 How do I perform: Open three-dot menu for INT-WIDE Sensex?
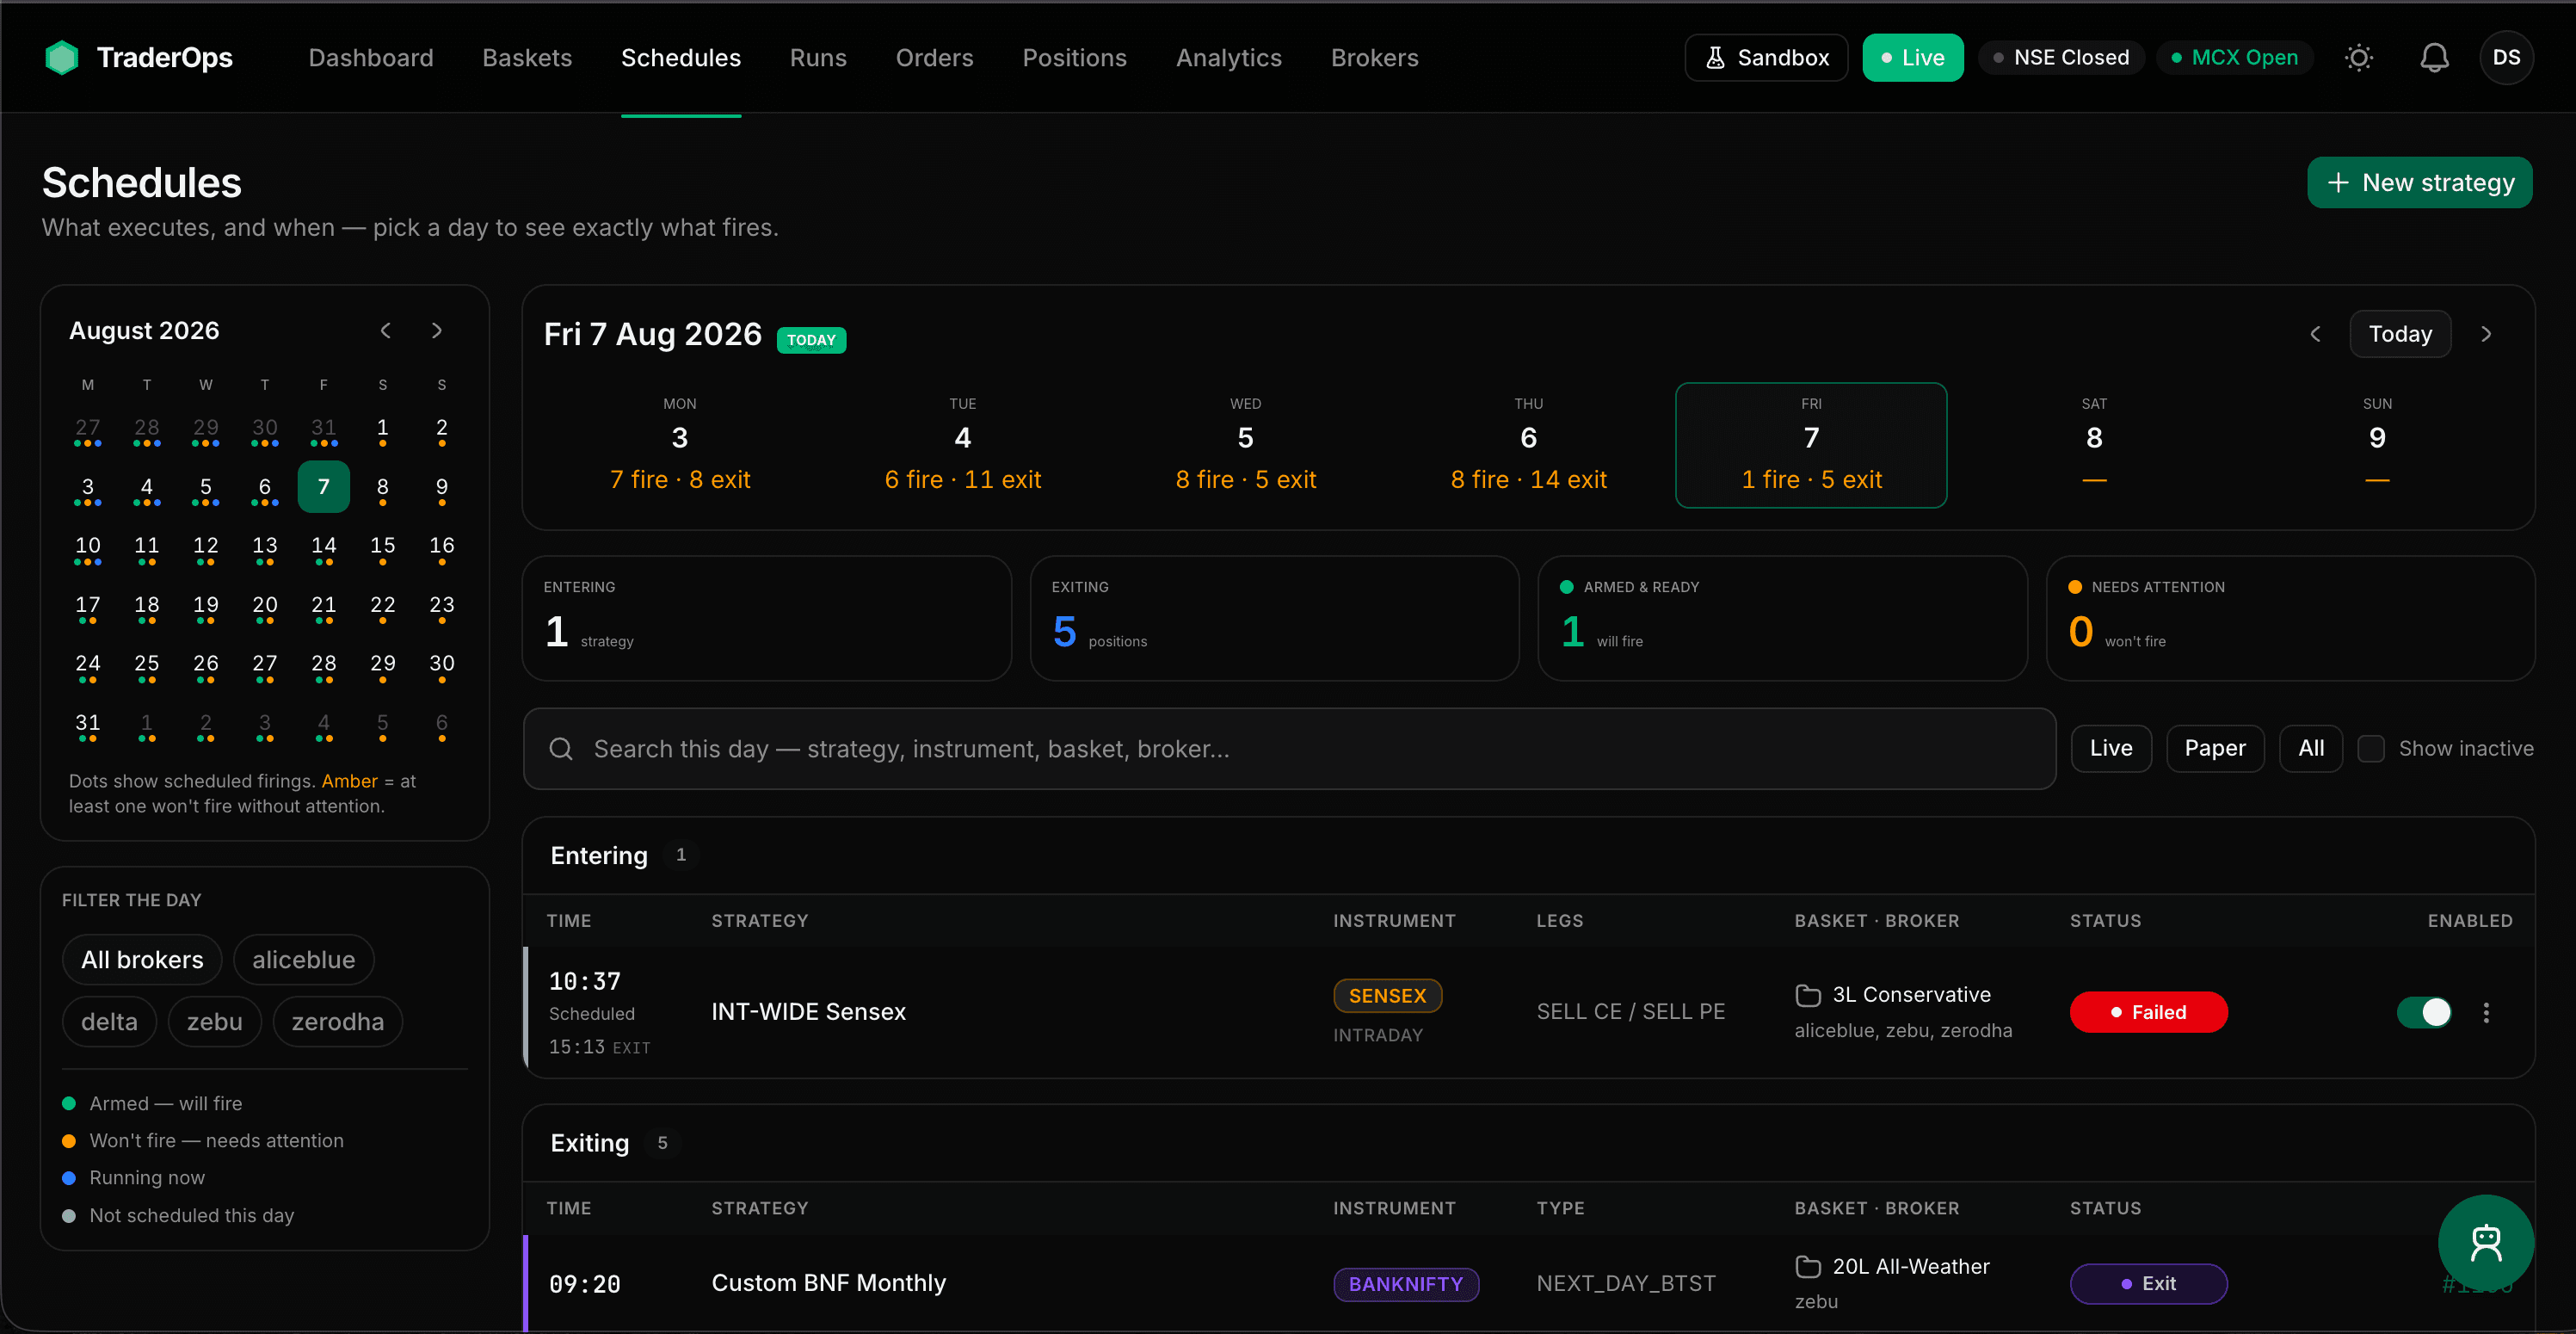tap(2486, 1013)
